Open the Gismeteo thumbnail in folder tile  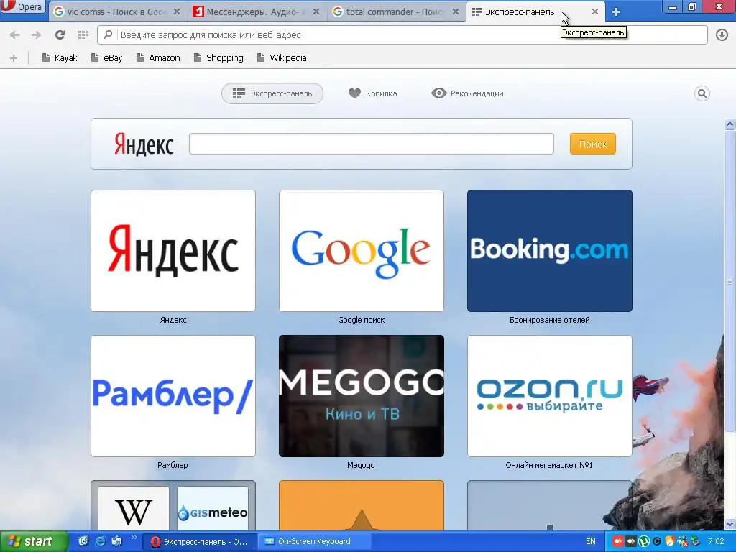[213, 509]
